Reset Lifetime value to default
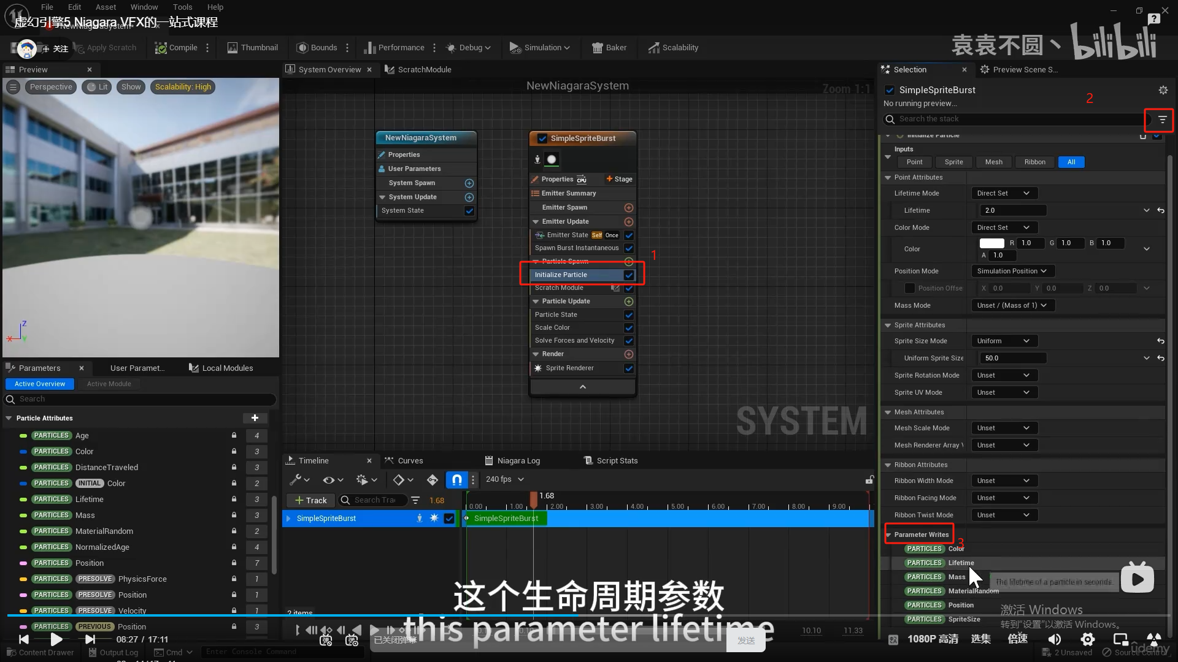The height and width of the screenshot is (662, 1178). [1161, 210]
